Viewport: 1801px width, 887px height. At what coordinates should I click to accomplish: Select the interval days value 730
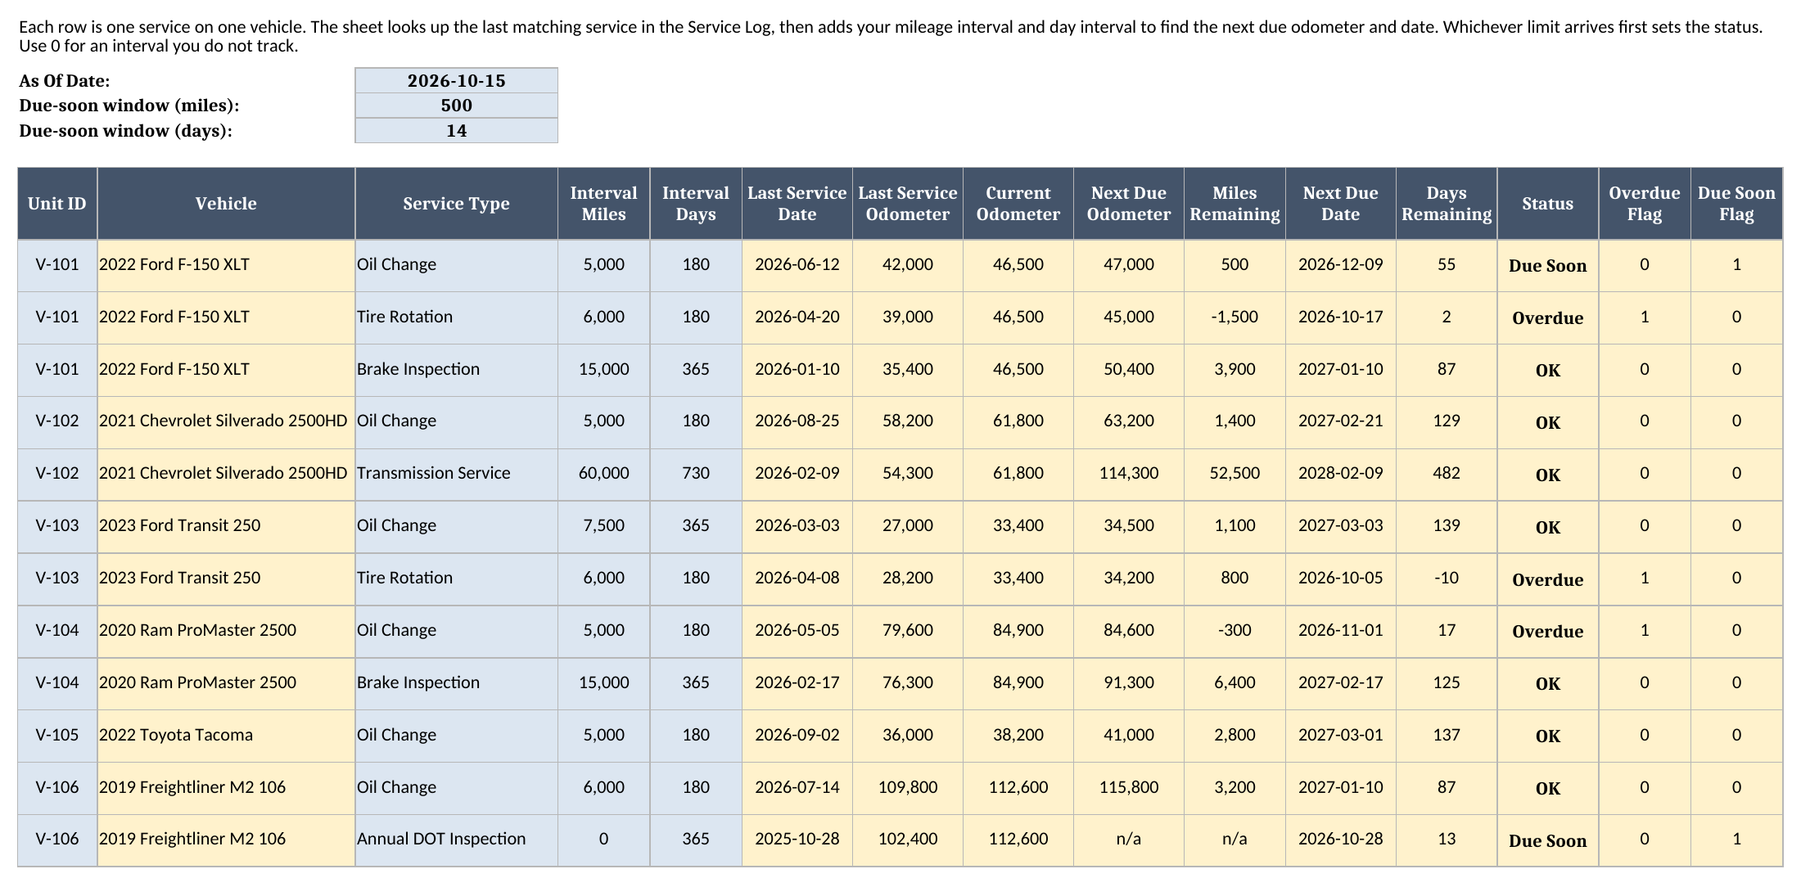click(x=696, y=474)
